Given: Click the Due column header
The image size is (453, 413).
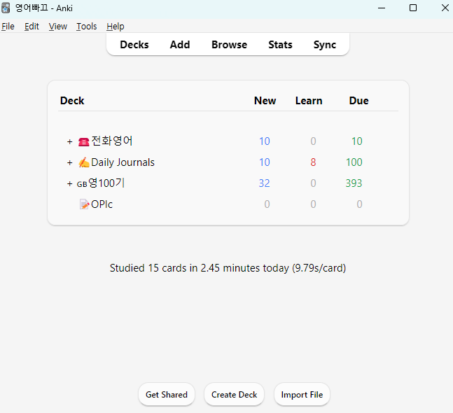Looking at the screenshot, I should tap(358, 101).
